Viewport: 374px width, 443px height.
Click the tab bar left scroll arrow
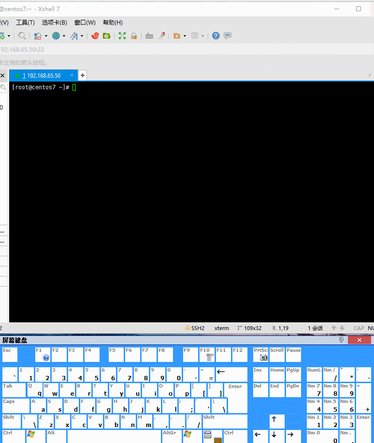click(x=370, y=75)
